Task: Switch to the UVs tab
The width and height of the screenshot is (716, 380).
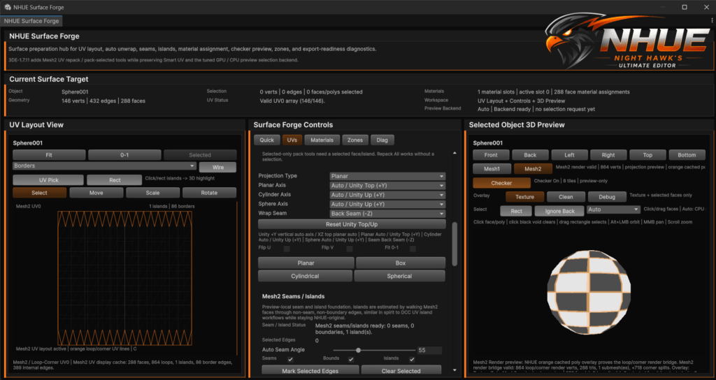Action: (292, 140)
